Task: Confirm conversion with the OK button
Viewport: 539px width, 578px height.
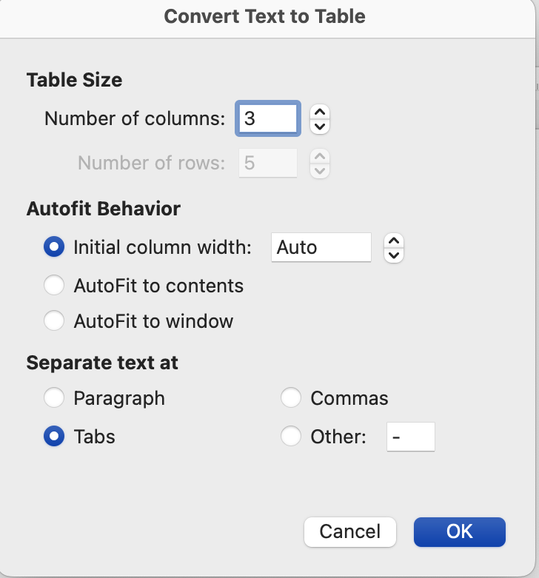Action: 459,531
